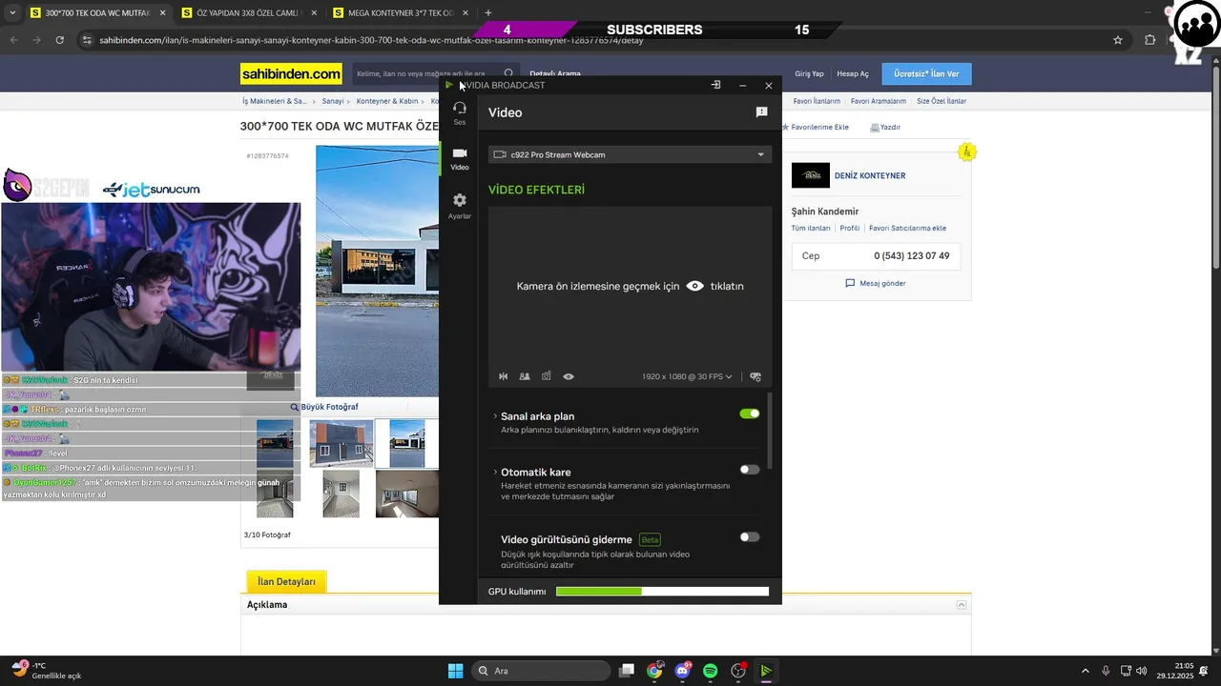
Task: Collapse the Açıklama section with its arrow
Action: pos(962,605)
